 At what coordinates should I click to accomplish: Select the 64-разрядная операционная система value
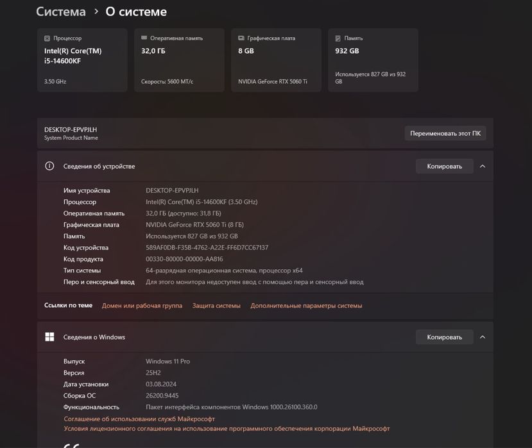tap(224, 270)
